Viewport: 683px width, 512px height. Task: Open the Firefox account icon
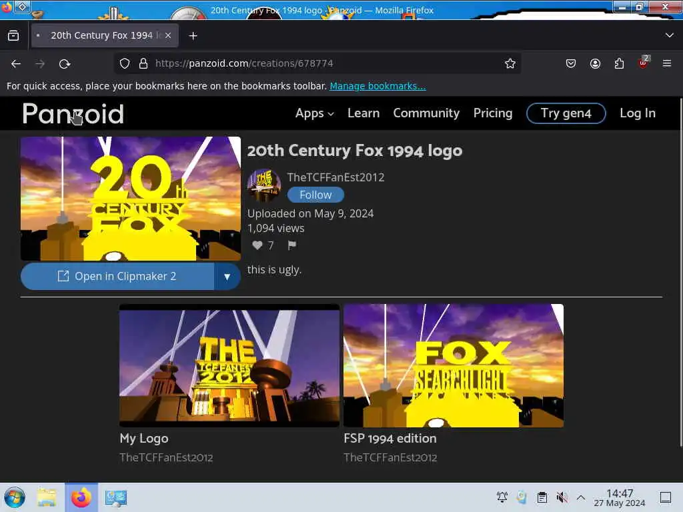[x=595, y=63]
